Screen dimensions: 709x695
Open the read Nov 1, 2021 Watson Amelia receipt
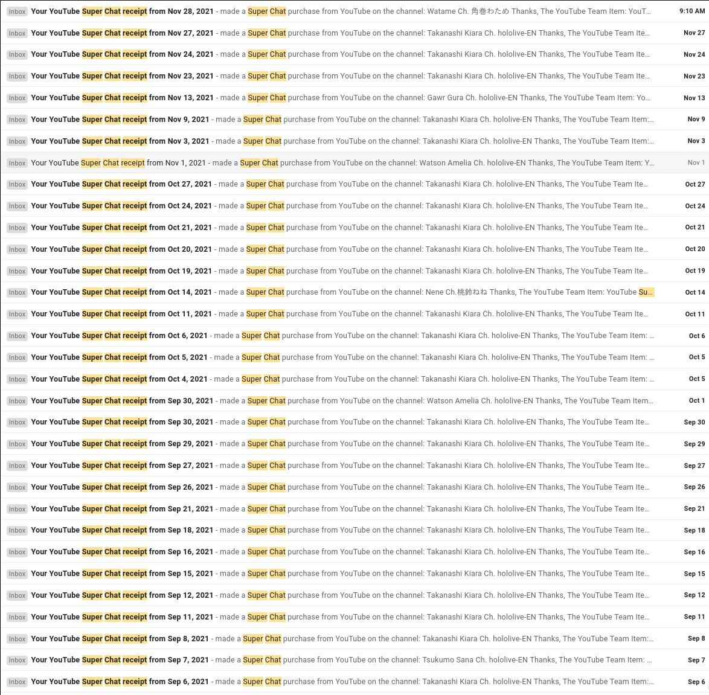pyautogui.click(x=354, y=163)
